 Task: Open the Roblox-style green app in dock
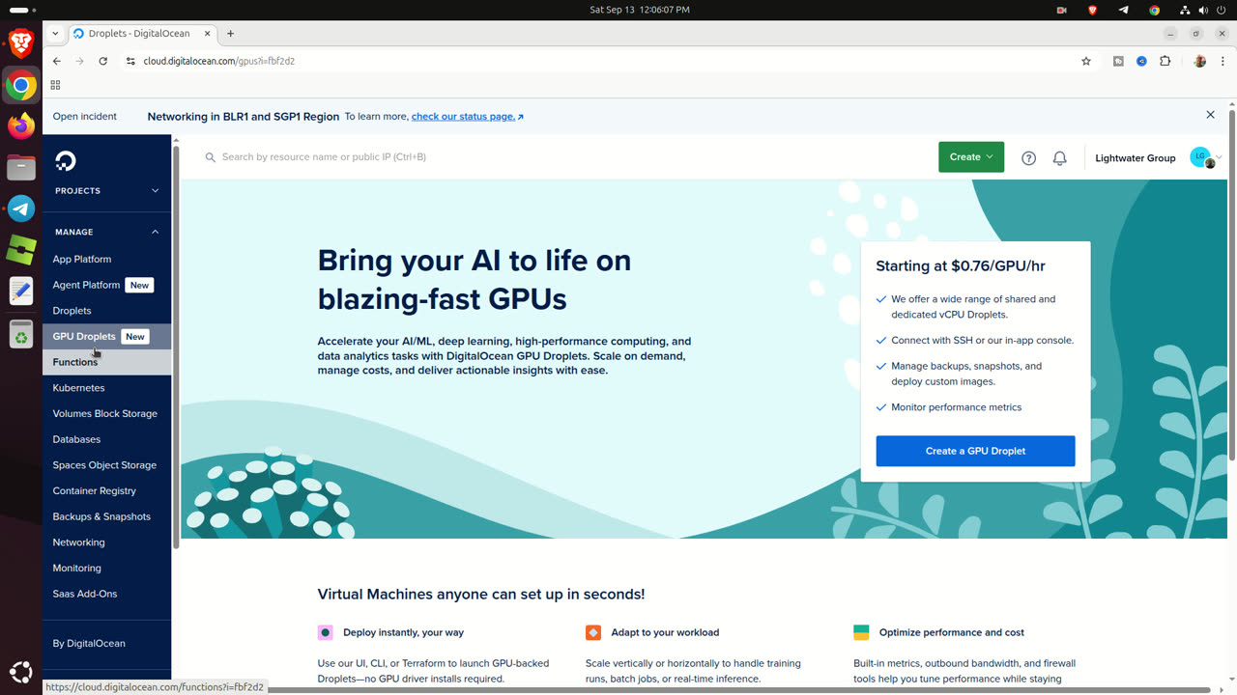21,250
